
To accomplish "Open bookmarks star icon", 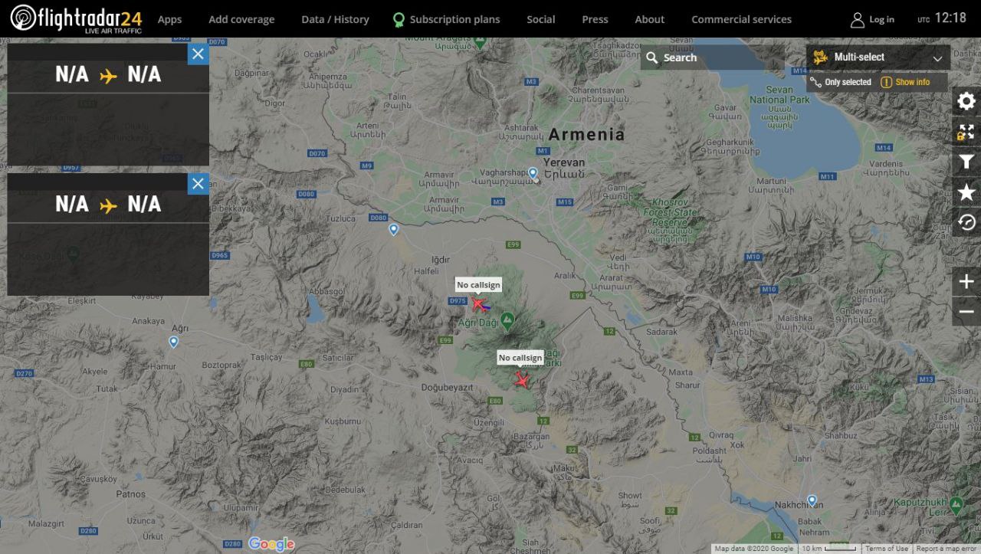I will pos(966,192).
